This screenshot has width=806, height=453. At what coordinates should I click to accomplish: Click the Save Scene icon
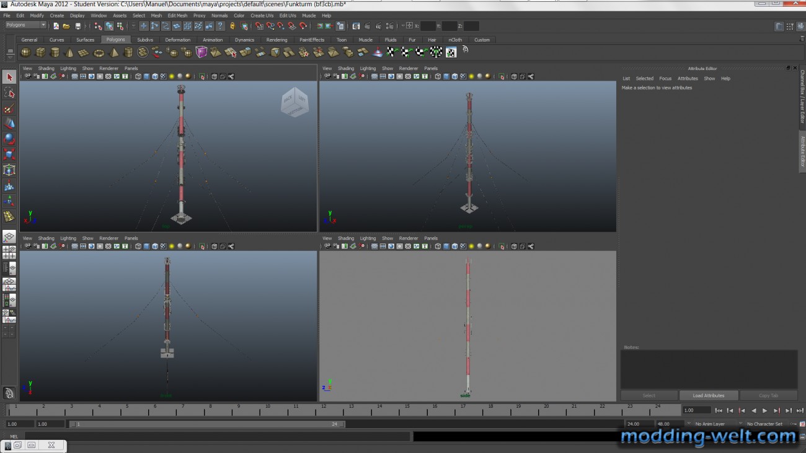(x=77, y=26)
